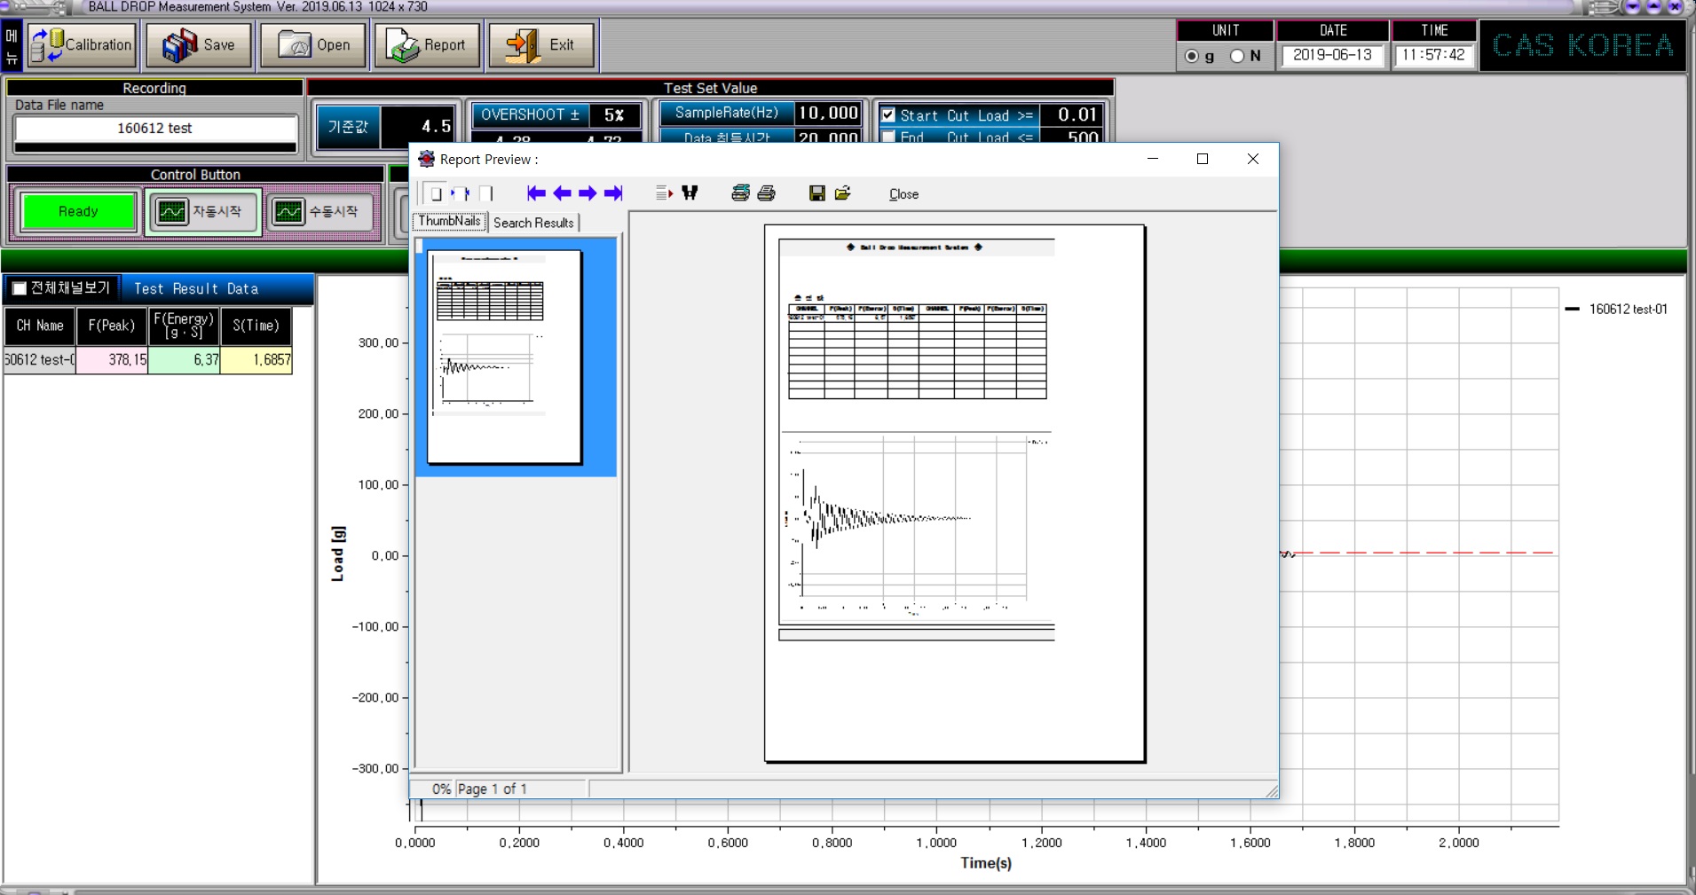The height and width of the screenshot is (895, 1696).
Task: Switch to the ThumbNails tab
Action: pyautogui.click(x=449, y=222)
